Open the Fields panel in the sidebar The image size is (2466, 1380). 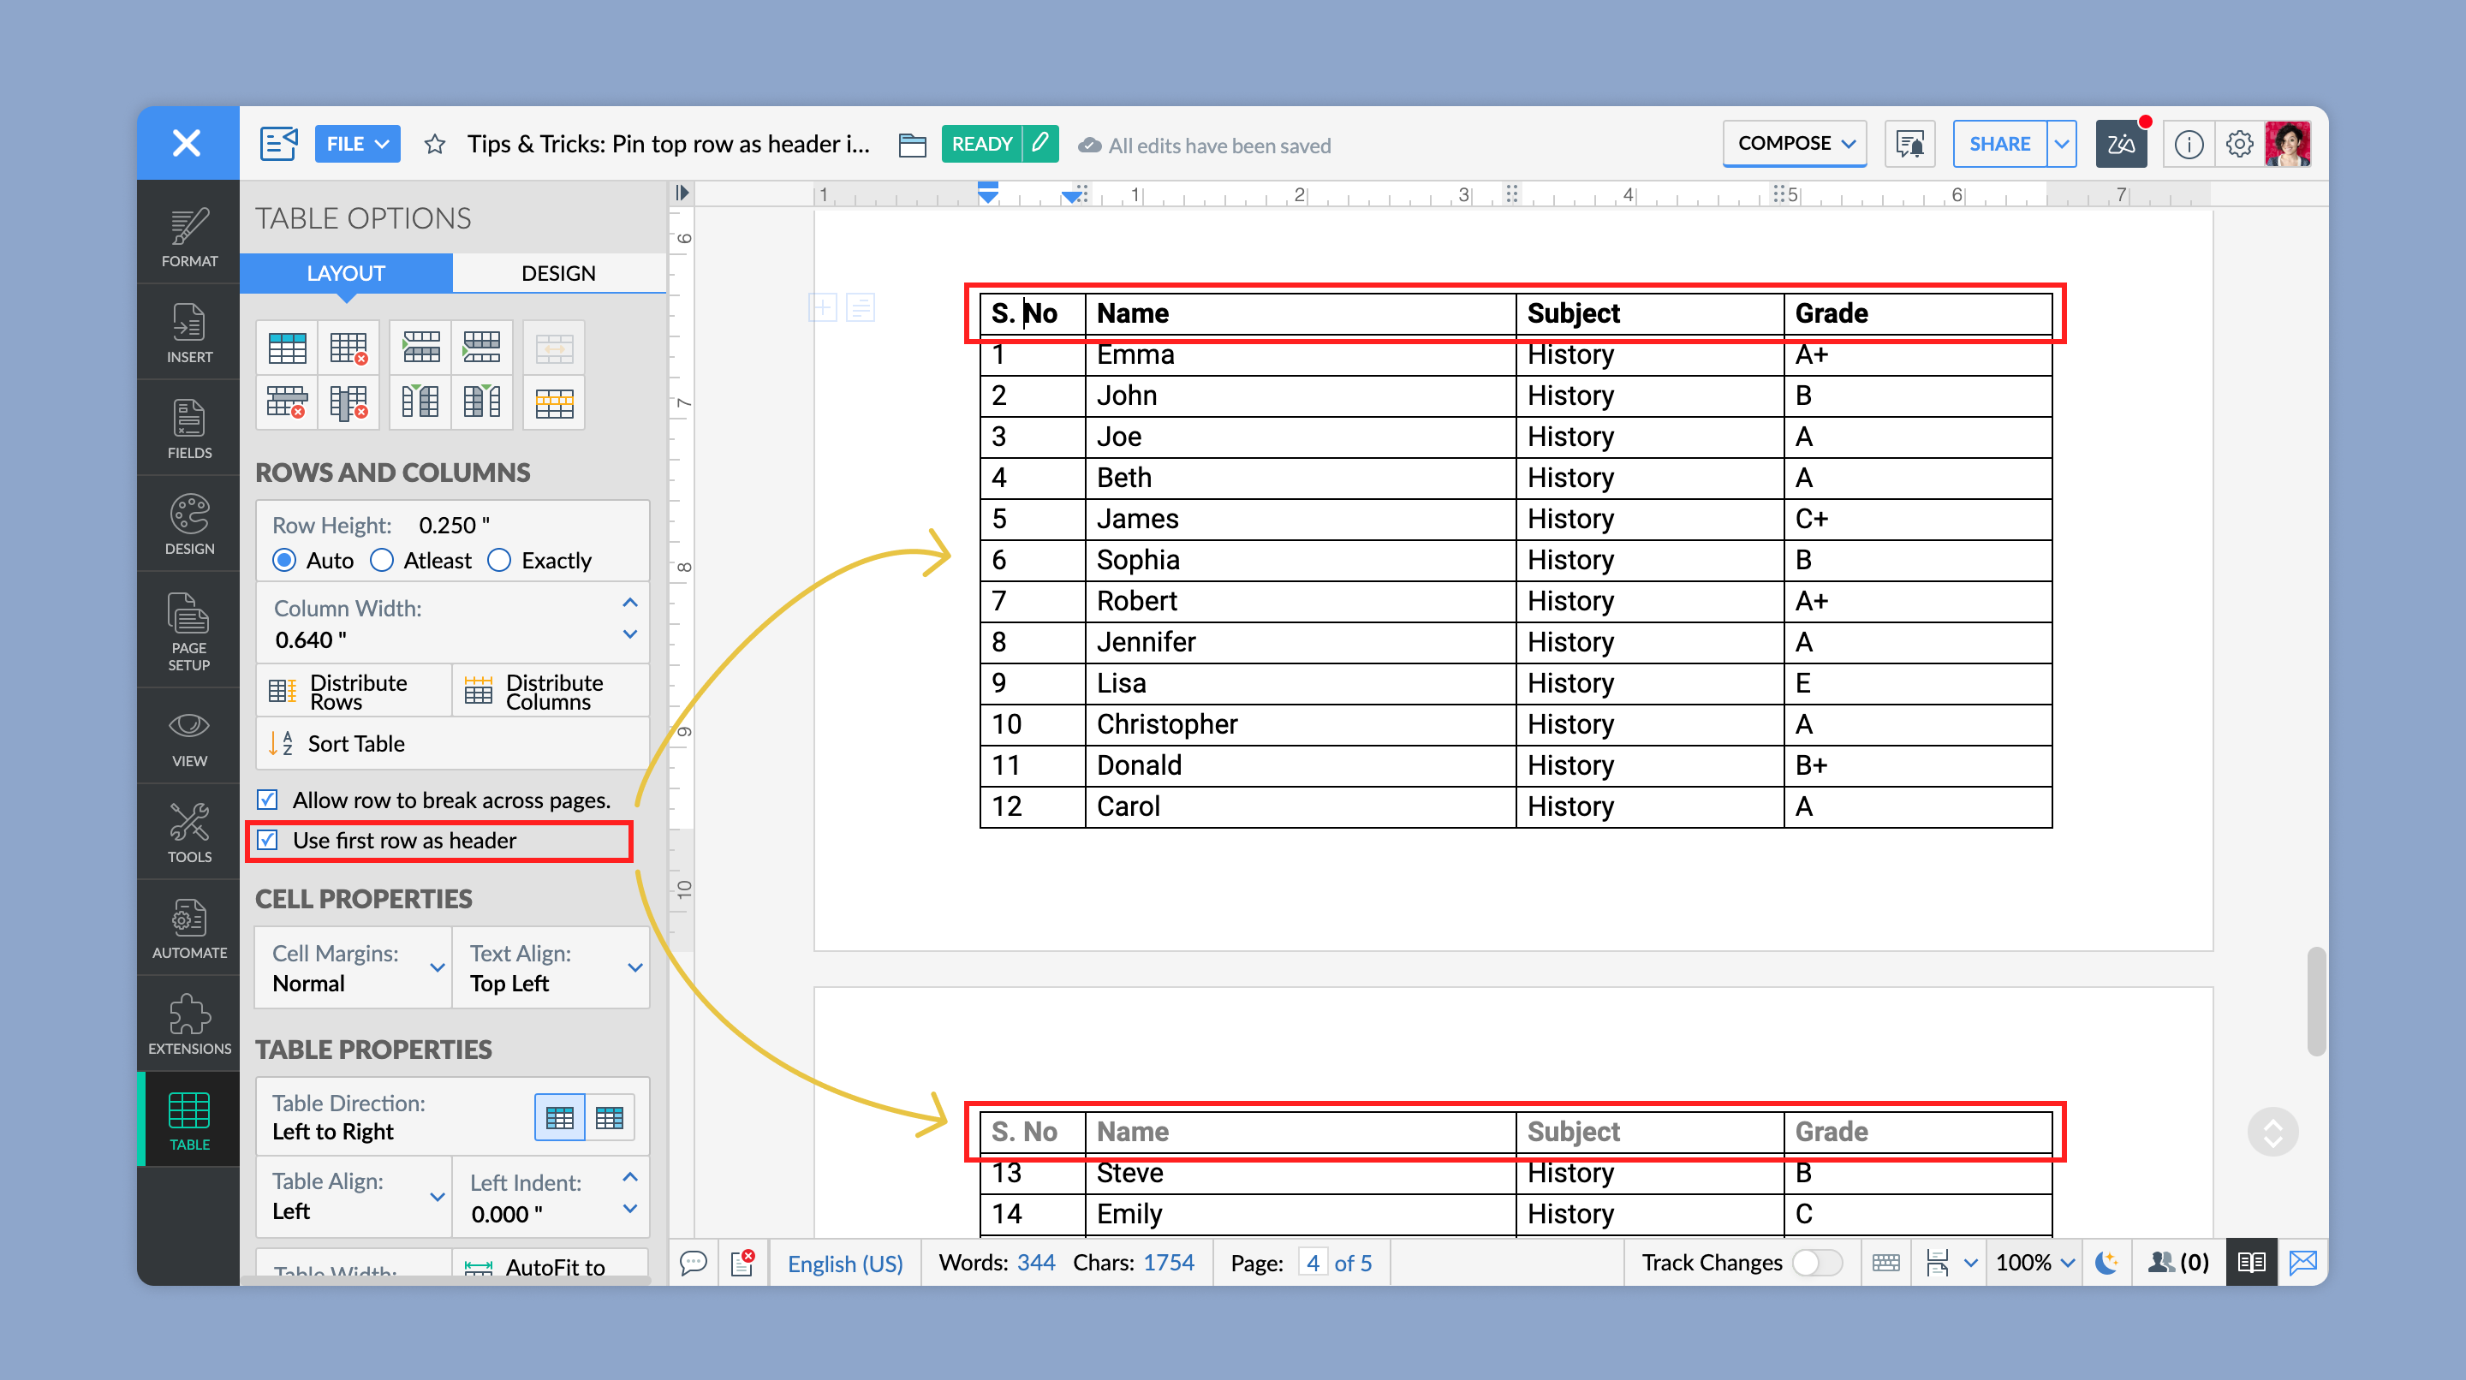coord(188,428)
